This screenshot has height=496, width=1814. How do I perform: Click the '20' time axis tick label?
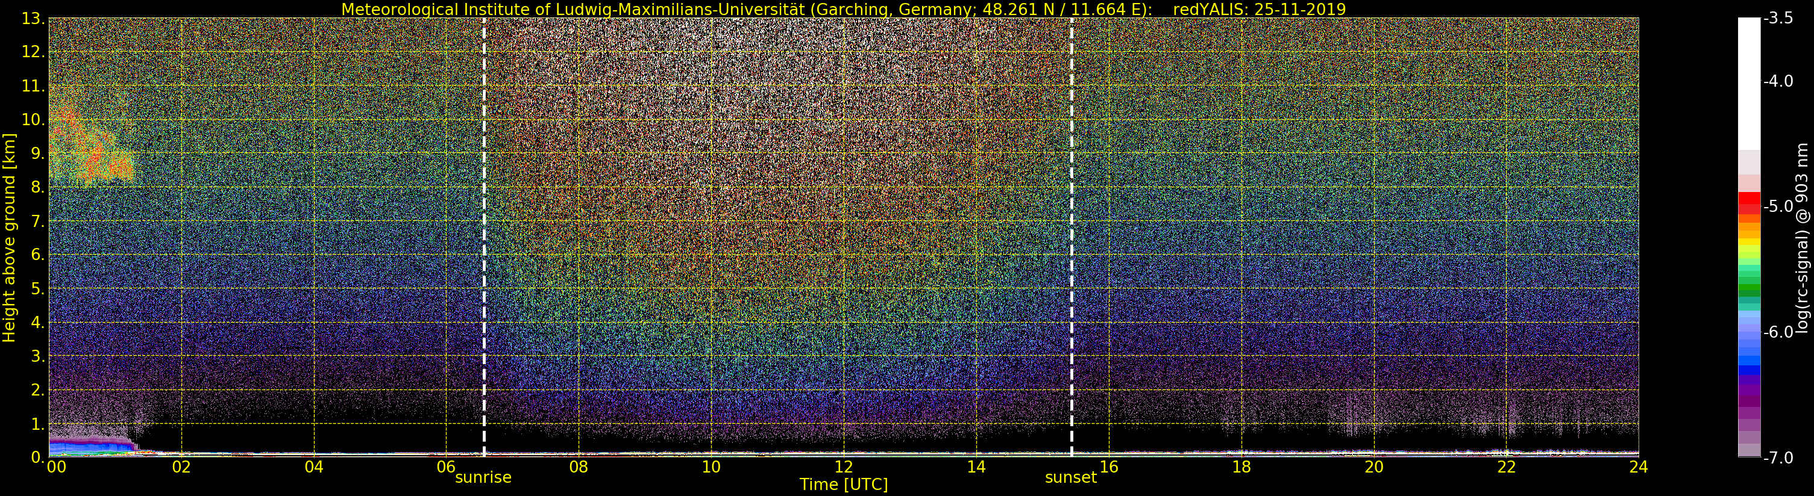tap(1374, 467)
